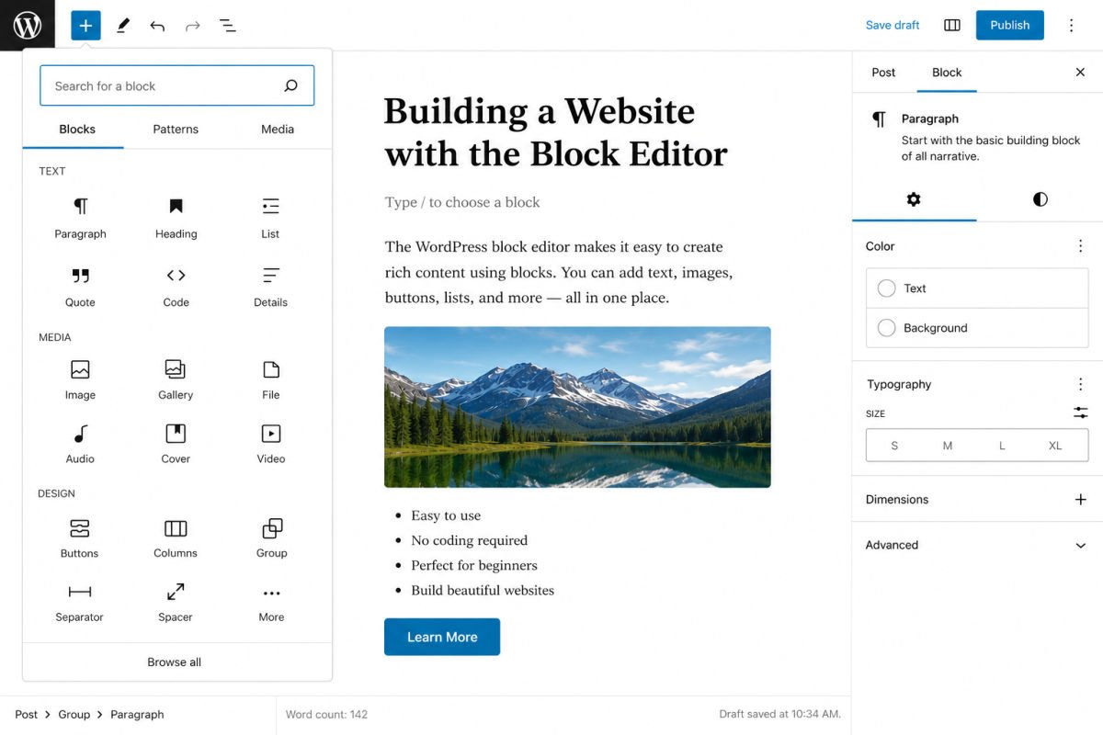
Task: Click Post in the breadcrumb
Action: coord(27,714)
